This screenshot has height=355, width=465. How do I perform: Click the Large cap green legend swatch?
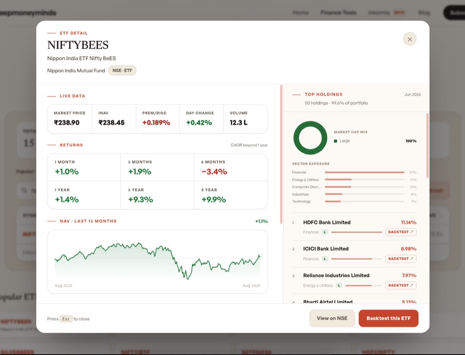pyautogui.click(x=335, y=141)
